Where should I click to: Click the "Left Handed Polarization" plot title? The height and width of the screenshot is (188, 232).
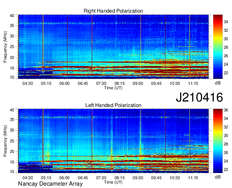pyautogui.click(x=113, y=105)
